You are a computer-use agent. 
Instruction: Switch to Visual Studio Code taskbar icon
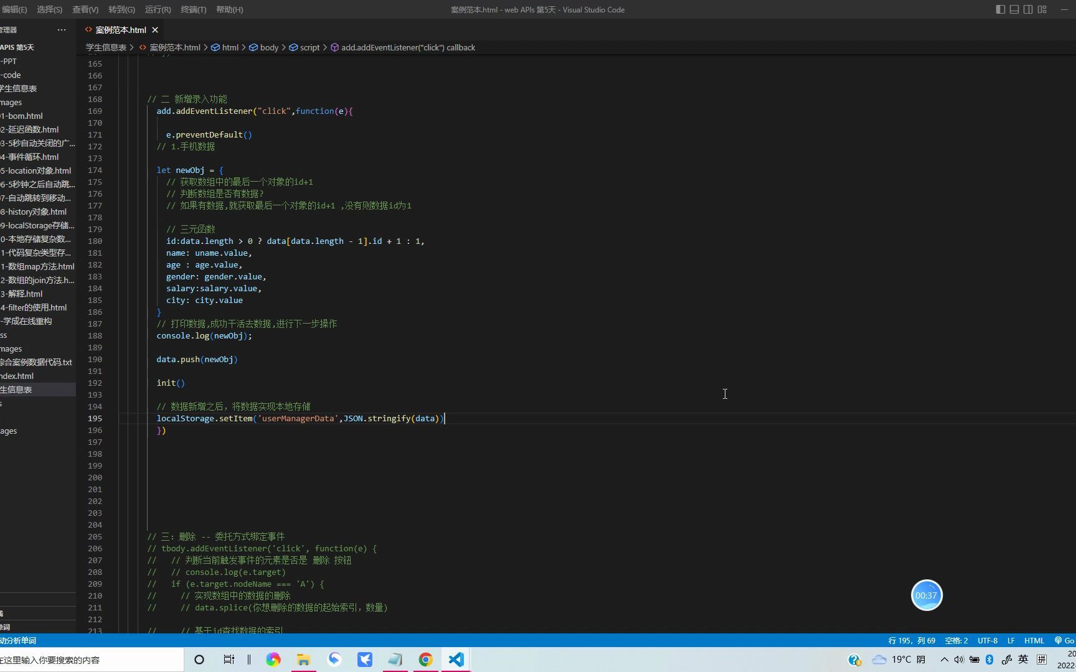pyautogui.click(x=456, y=660)
